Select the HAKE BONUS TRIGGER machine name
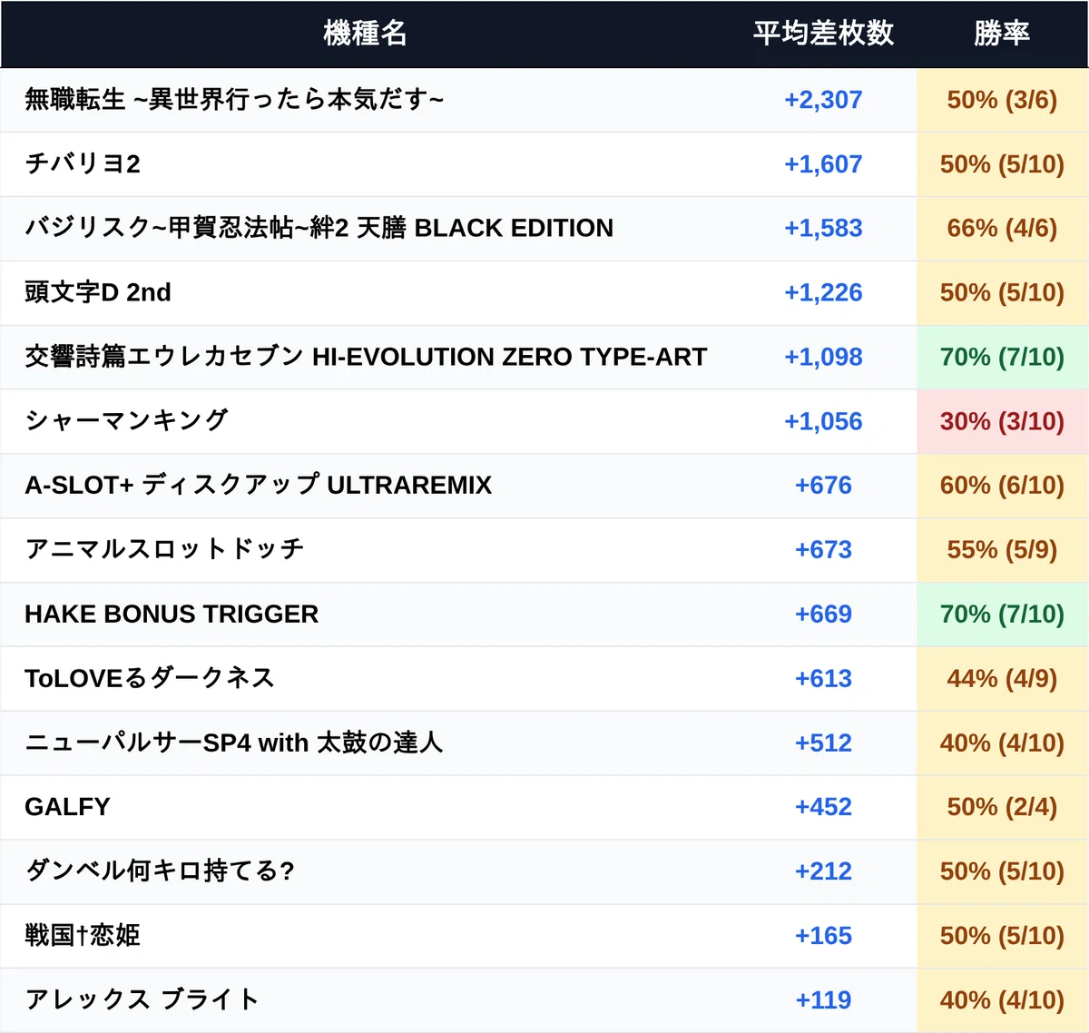 click(172, 614)
